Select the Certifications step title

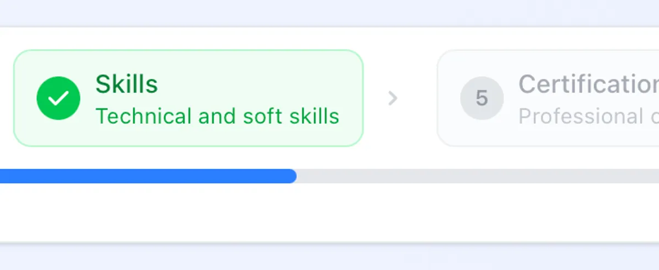coord(588,84)
